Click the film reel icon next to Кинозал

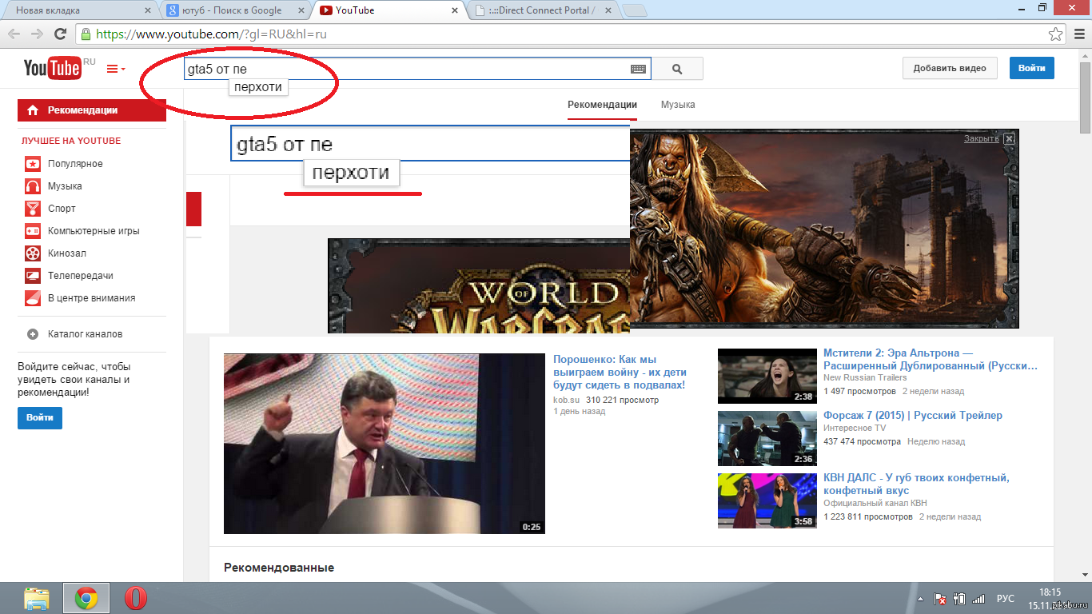(33, 253)
